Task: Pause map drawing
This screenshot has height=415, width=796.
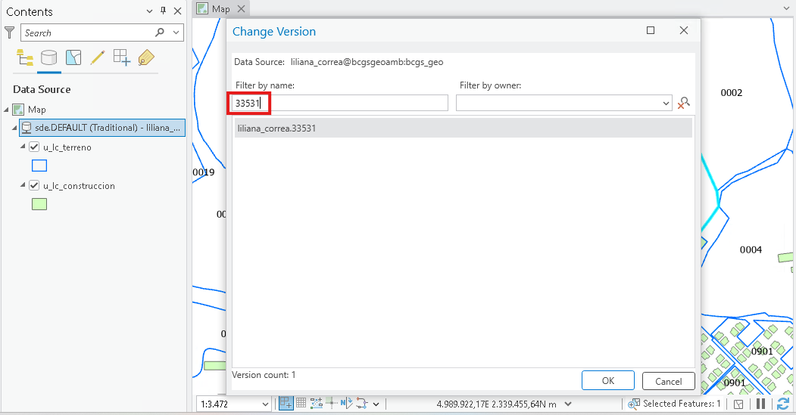Action: click(760, 404)
